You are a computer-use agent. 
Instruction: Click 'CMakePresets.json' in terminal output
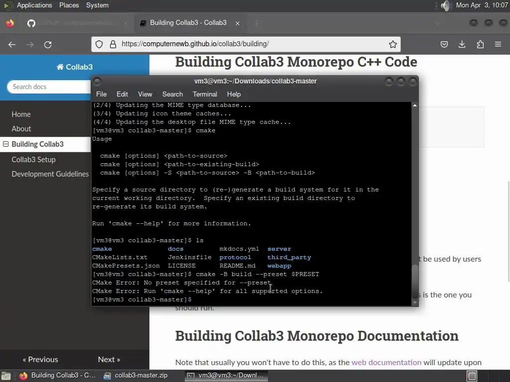(x=126, y=266)
